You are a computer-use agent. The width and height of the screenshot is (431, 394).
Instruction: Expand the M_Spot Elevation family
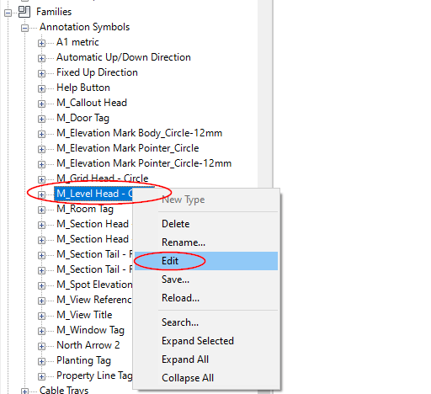coord(41,285)
